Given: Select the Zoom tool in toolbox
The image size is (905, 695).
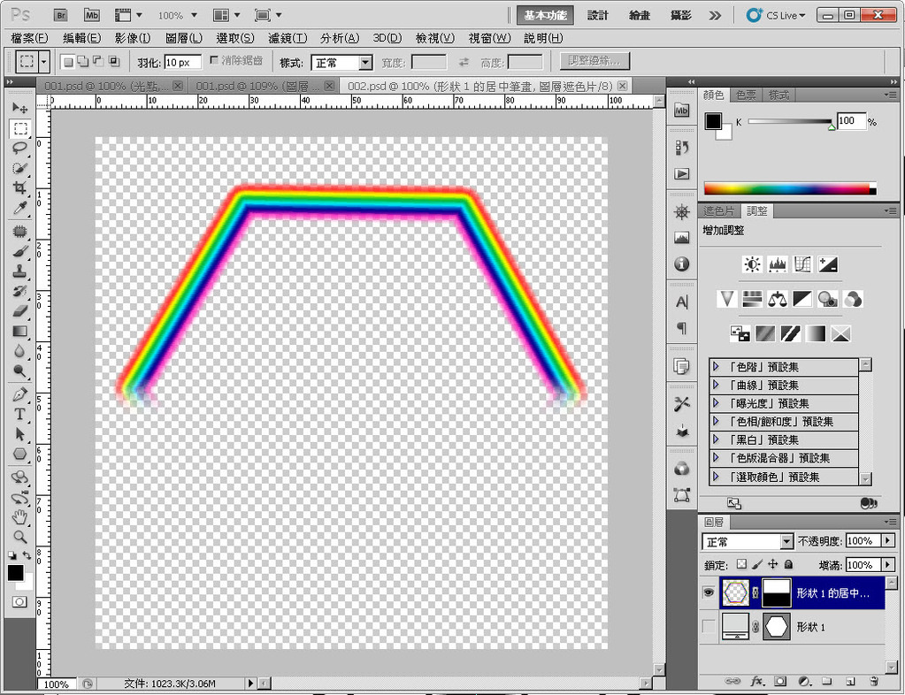Looking at the screenshot, I should click(x=19, y=536).
